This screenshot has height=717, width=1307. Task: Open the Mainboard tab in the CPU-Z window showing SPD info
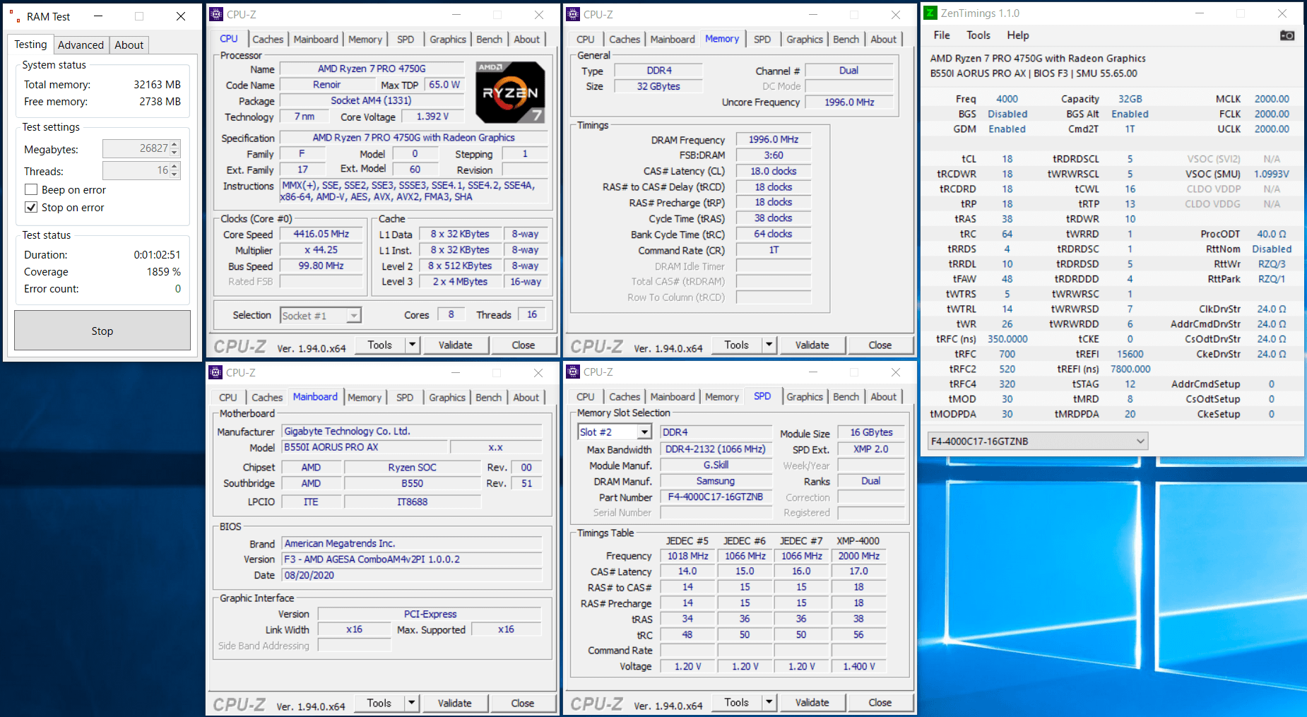point(673,397)
